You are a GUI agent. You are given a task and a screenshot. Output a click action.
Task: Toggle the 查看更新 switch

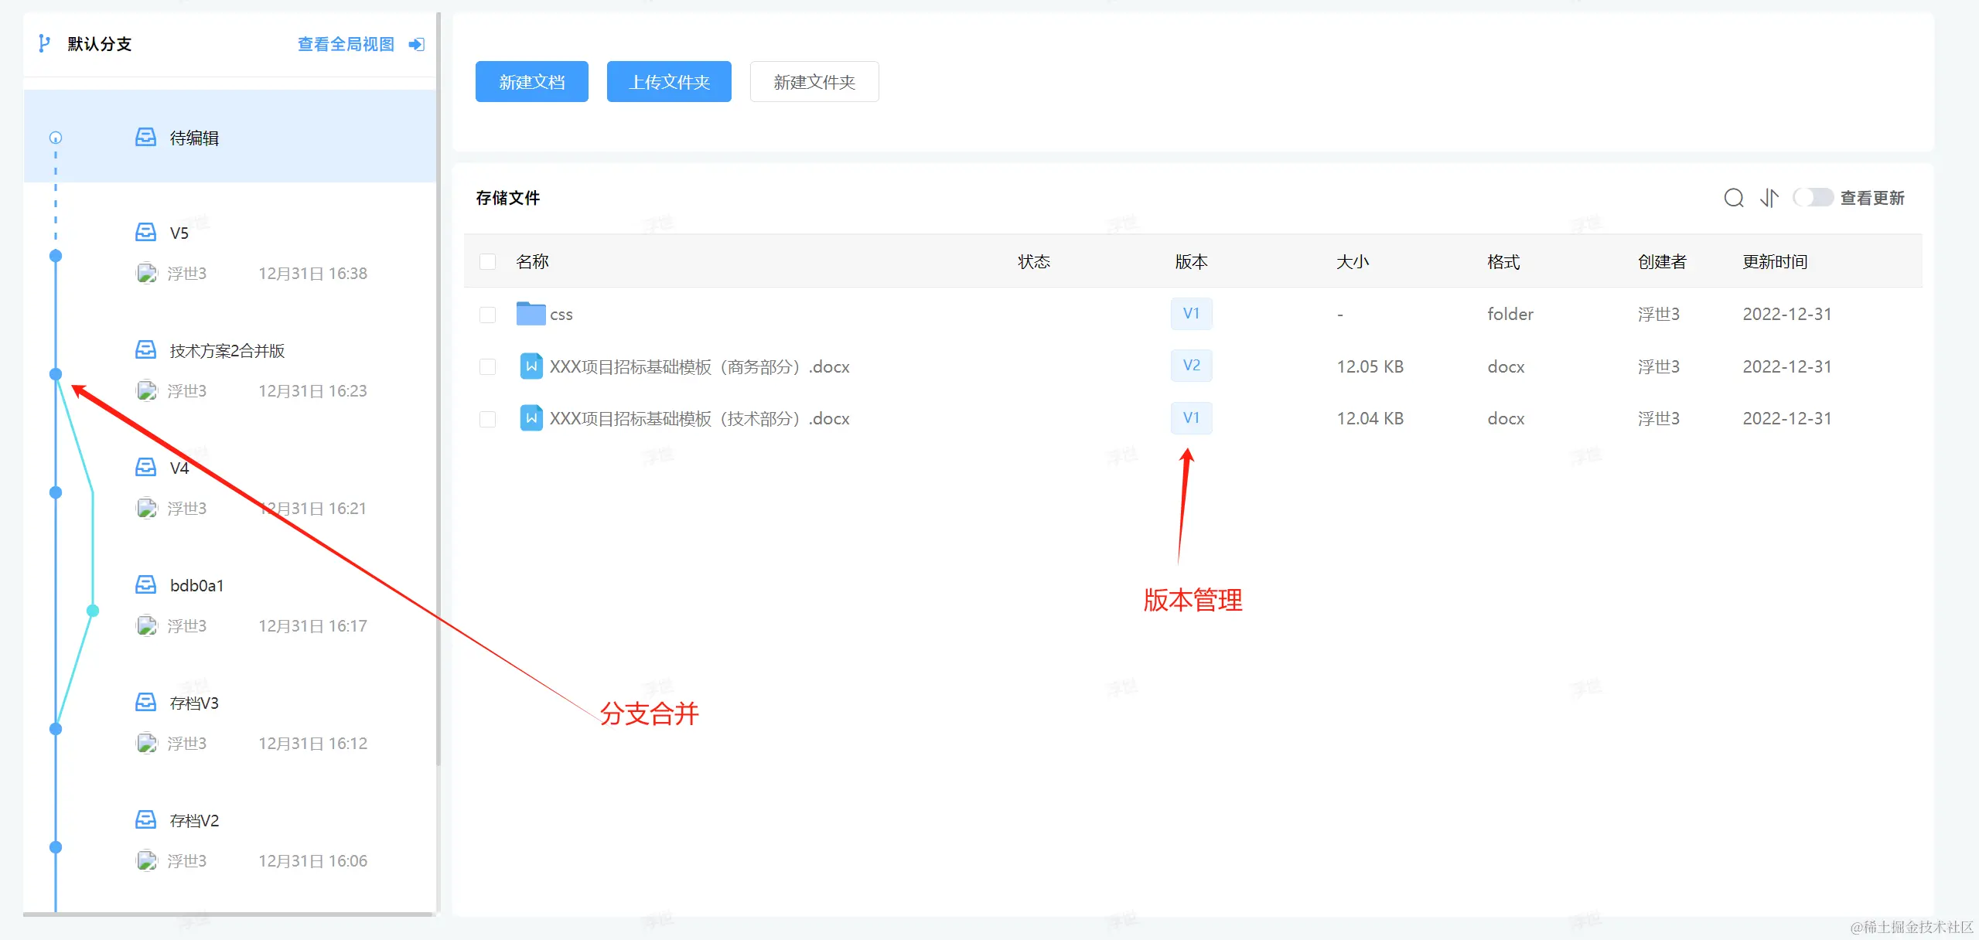1813,198
